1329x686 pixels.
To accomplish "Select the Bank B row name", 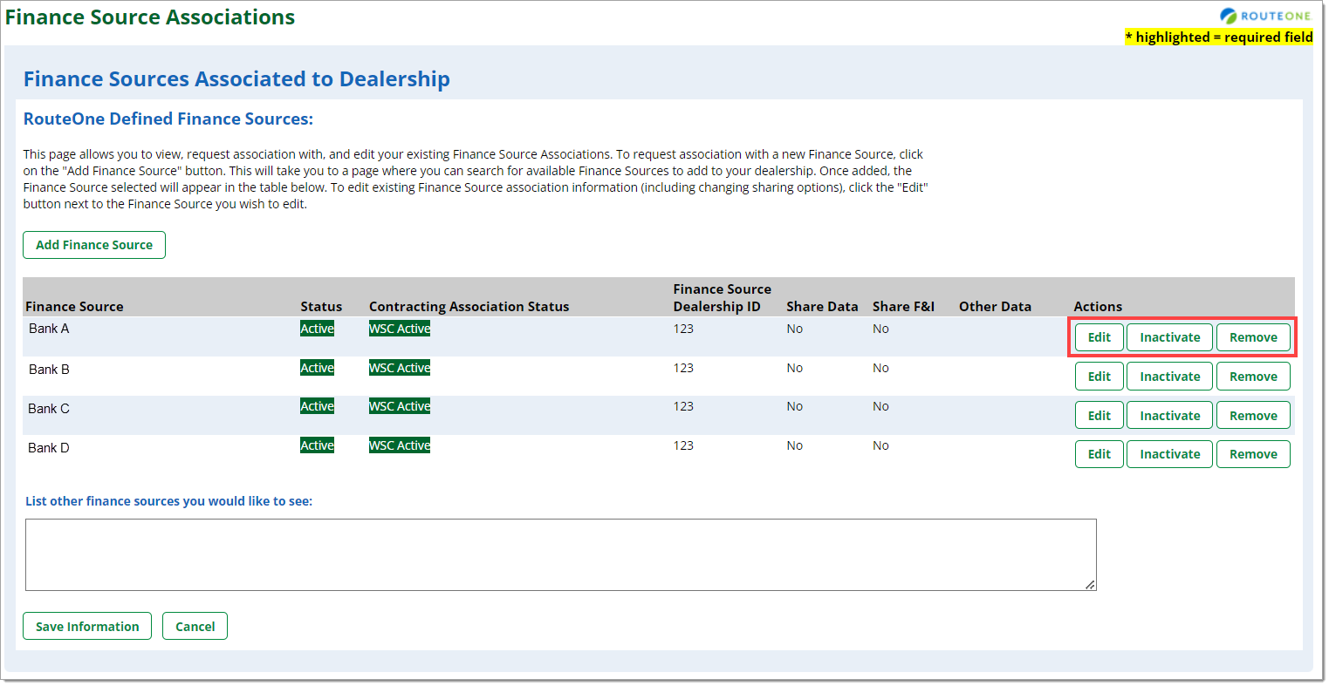I will (49, 370).
